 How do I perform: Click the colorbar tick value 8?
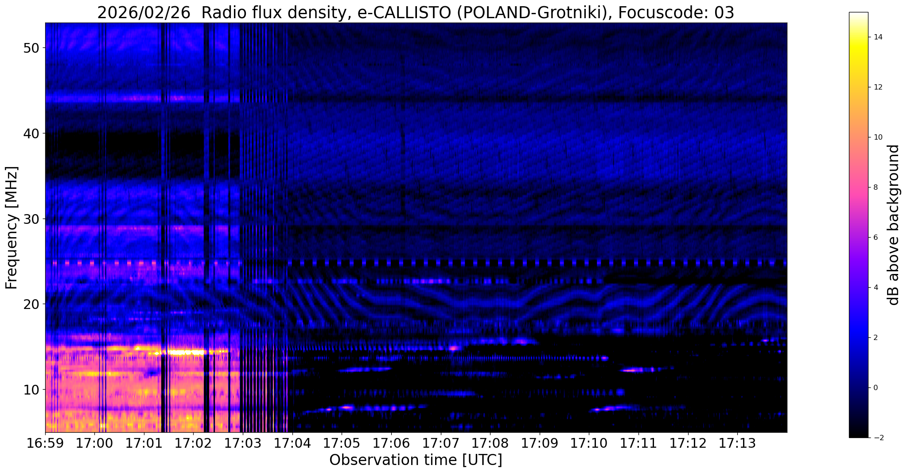click(875, 188)
